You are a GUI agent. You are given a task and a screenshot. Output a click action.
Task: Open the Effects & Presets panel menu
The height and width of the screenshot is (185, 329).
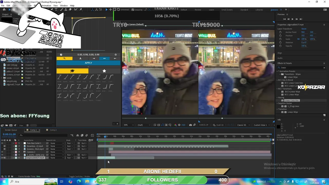click(x=324, y=63)
